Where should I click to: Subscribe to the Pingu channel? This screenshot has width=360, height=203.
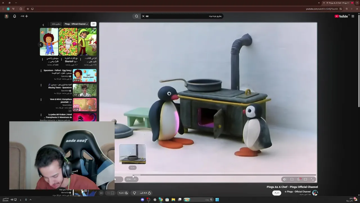pos(277,193)
